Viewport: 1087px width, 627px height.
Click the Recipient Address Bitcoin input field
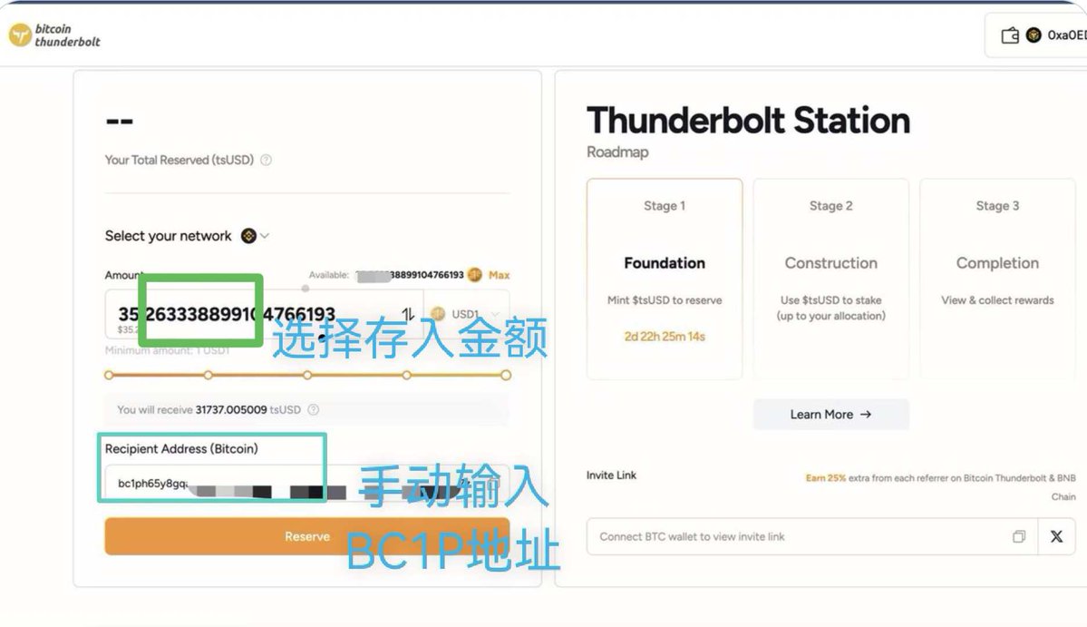click(x=307, y=484)
